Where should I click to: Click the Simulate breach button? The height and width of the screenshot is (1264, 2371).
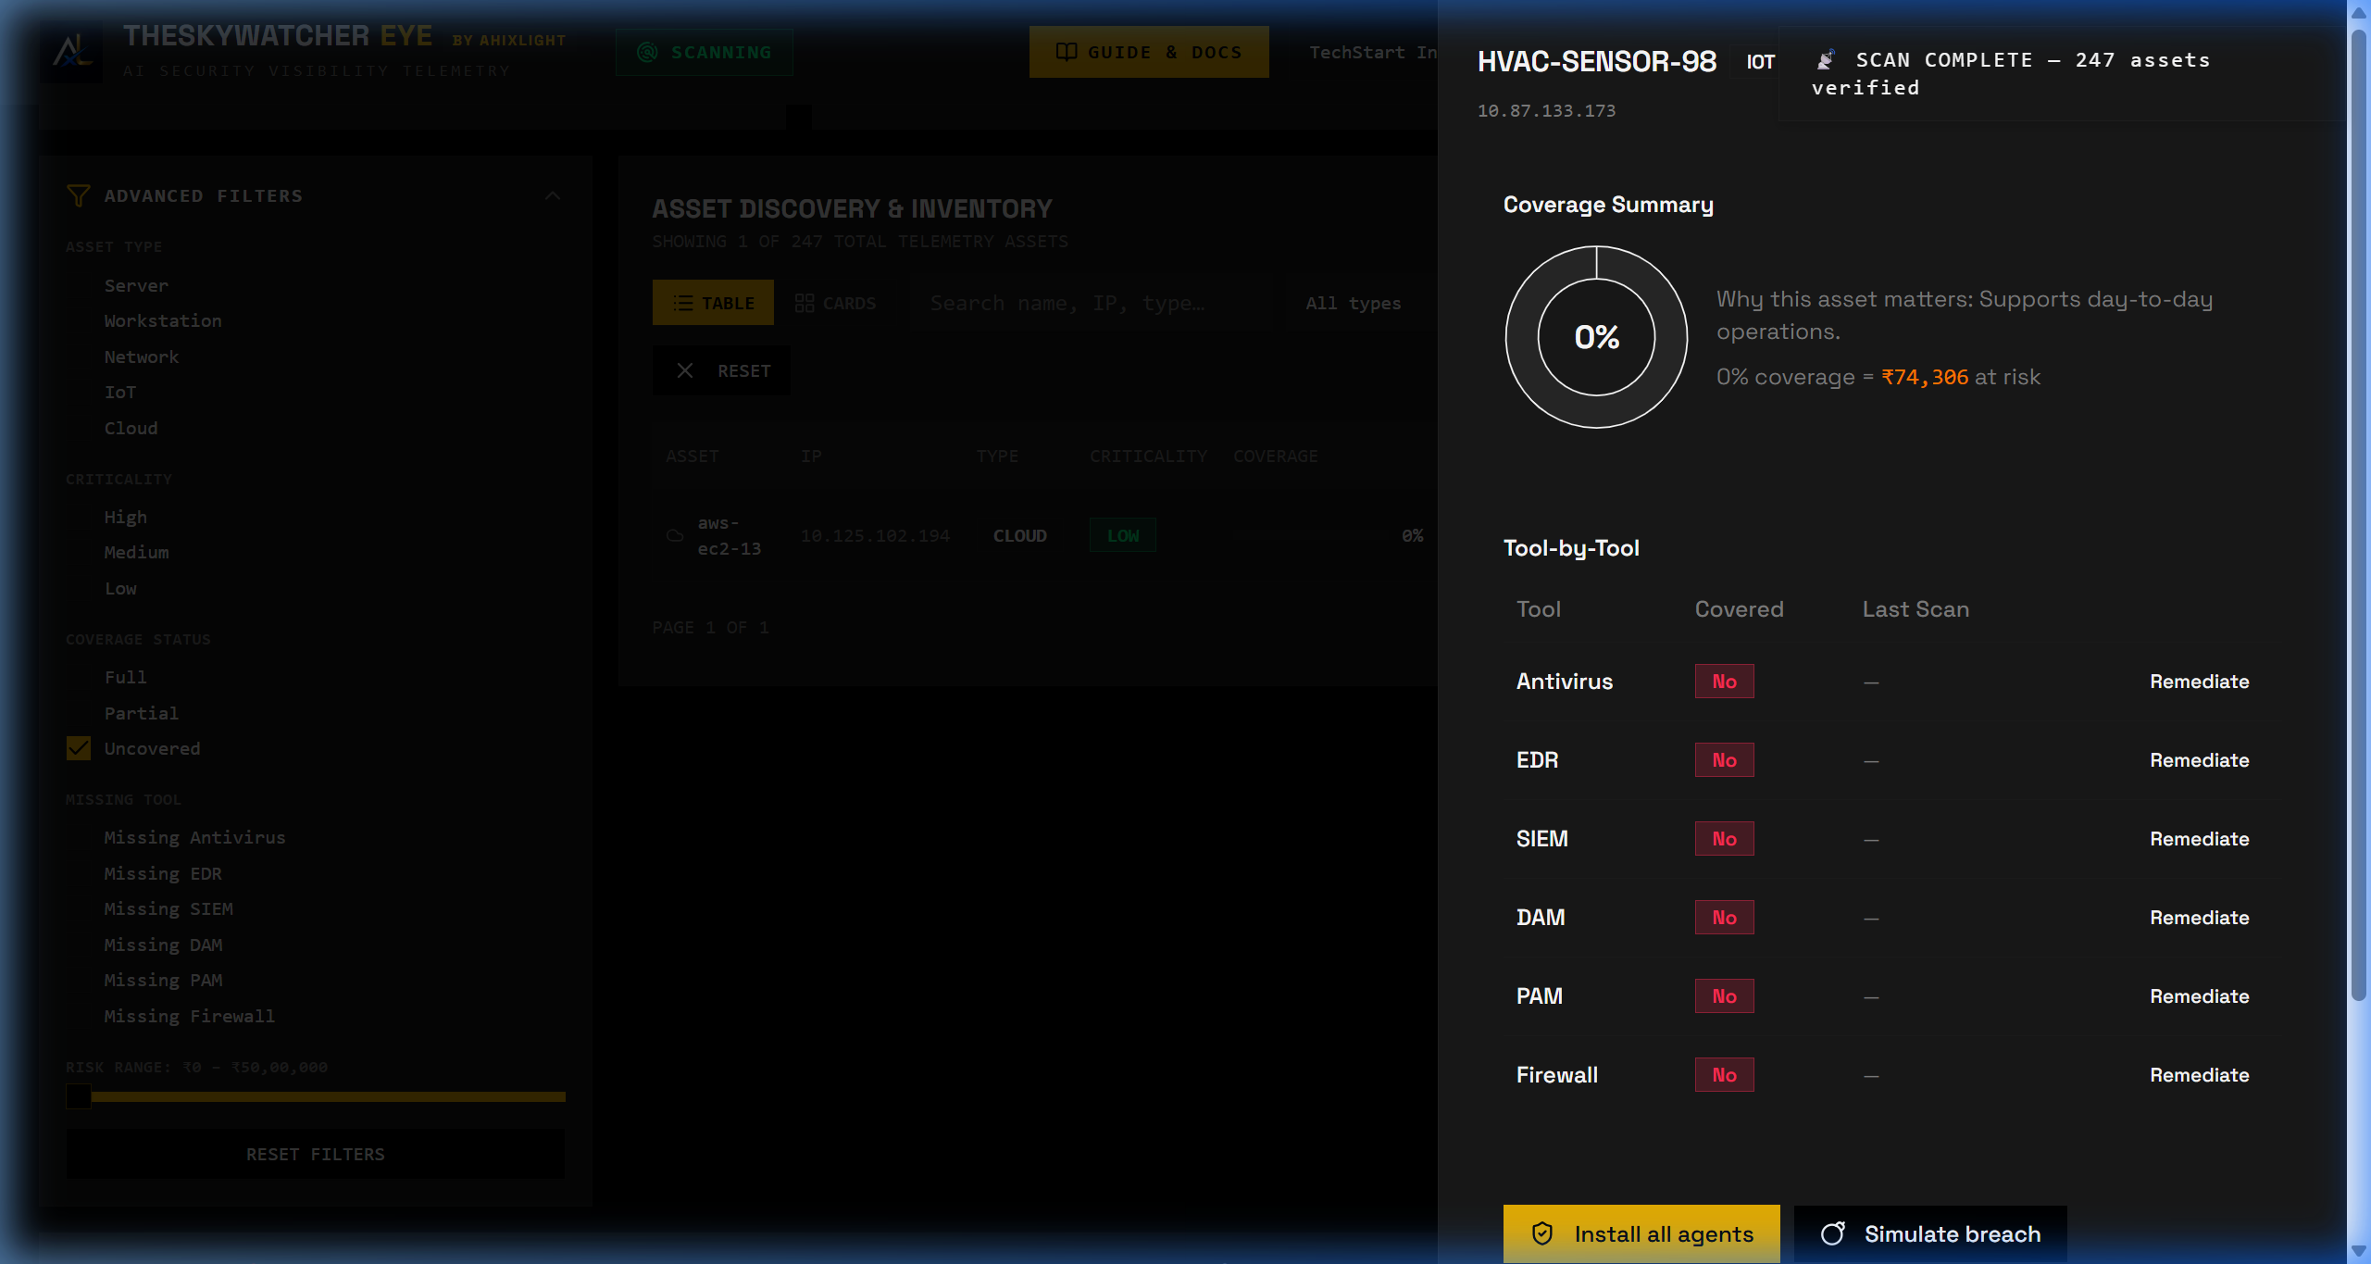coord(1930,1233)
